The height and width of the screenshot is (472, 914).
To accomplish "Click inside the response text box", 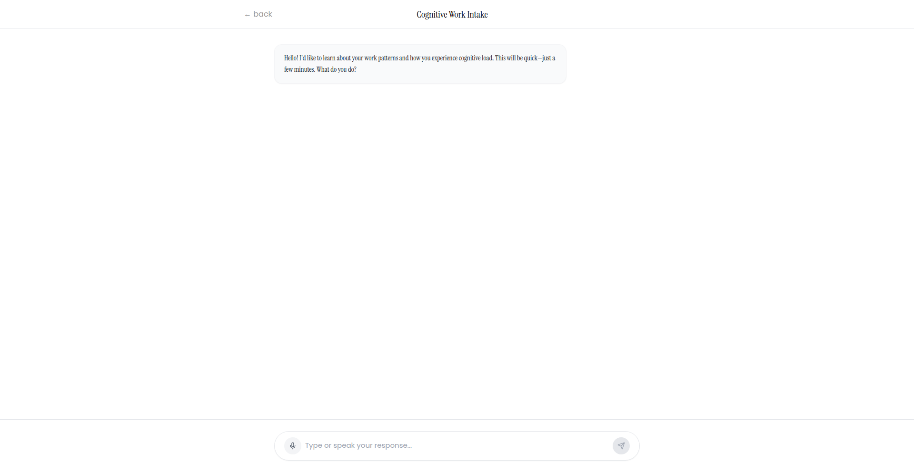I will (457, 446).
